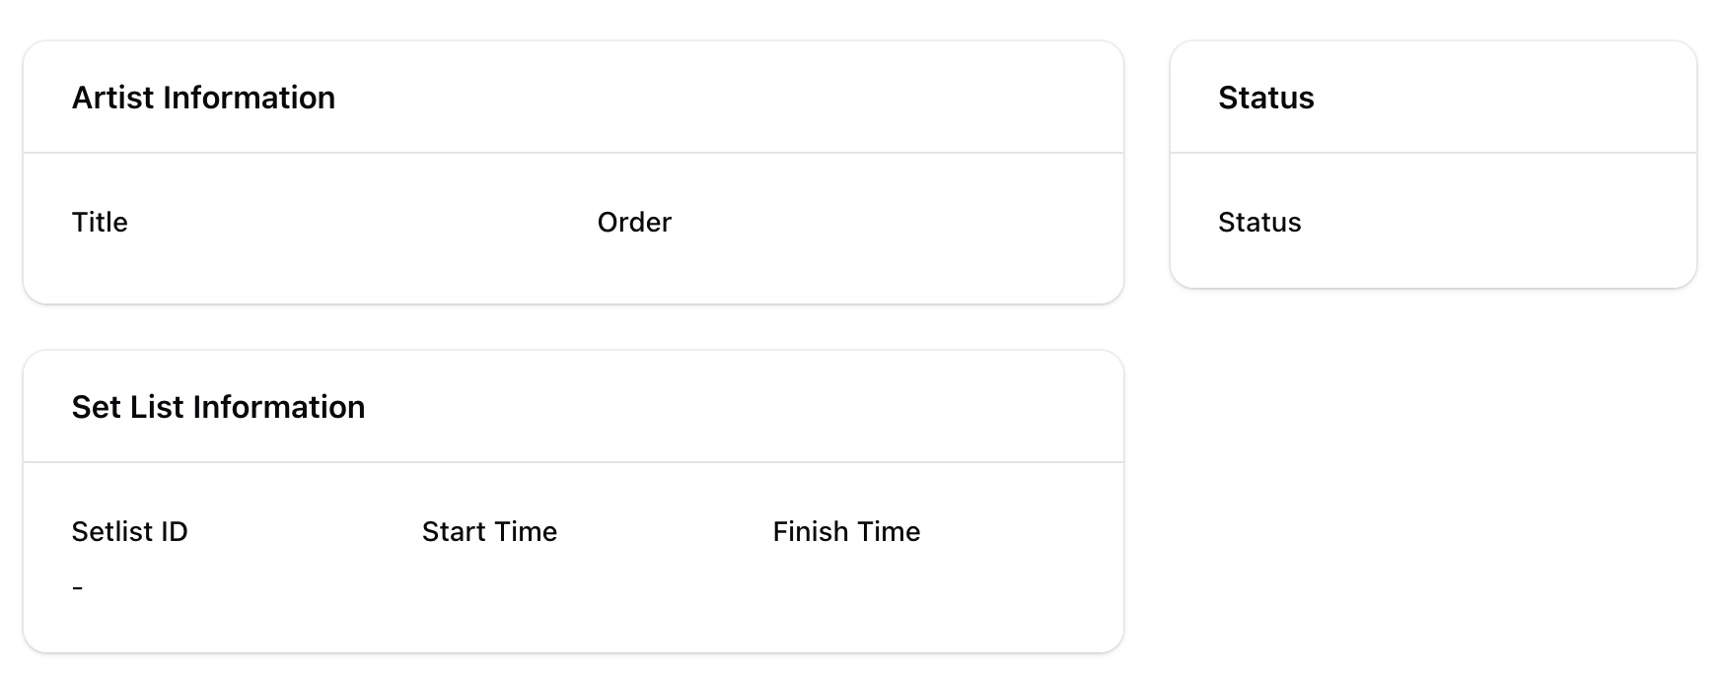Click the Order field label
Viewport: 1720px width, 674px height.
tap(634, 223)
